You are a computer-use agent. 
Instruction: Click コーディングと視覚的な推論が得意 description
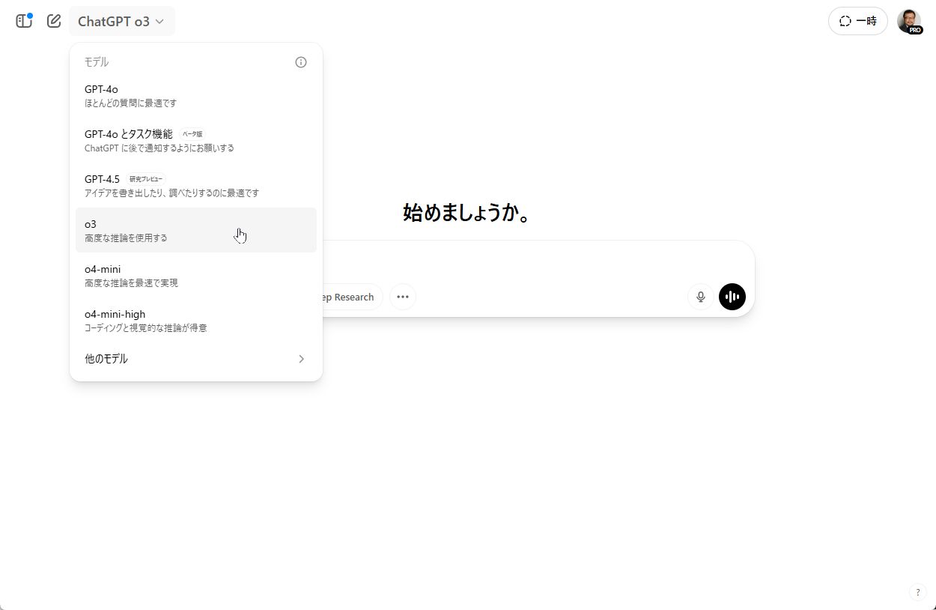click(x=146, y=328)
